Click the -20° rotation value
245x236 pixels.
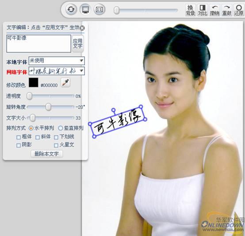pyautogui.click(x=80, y=107)
